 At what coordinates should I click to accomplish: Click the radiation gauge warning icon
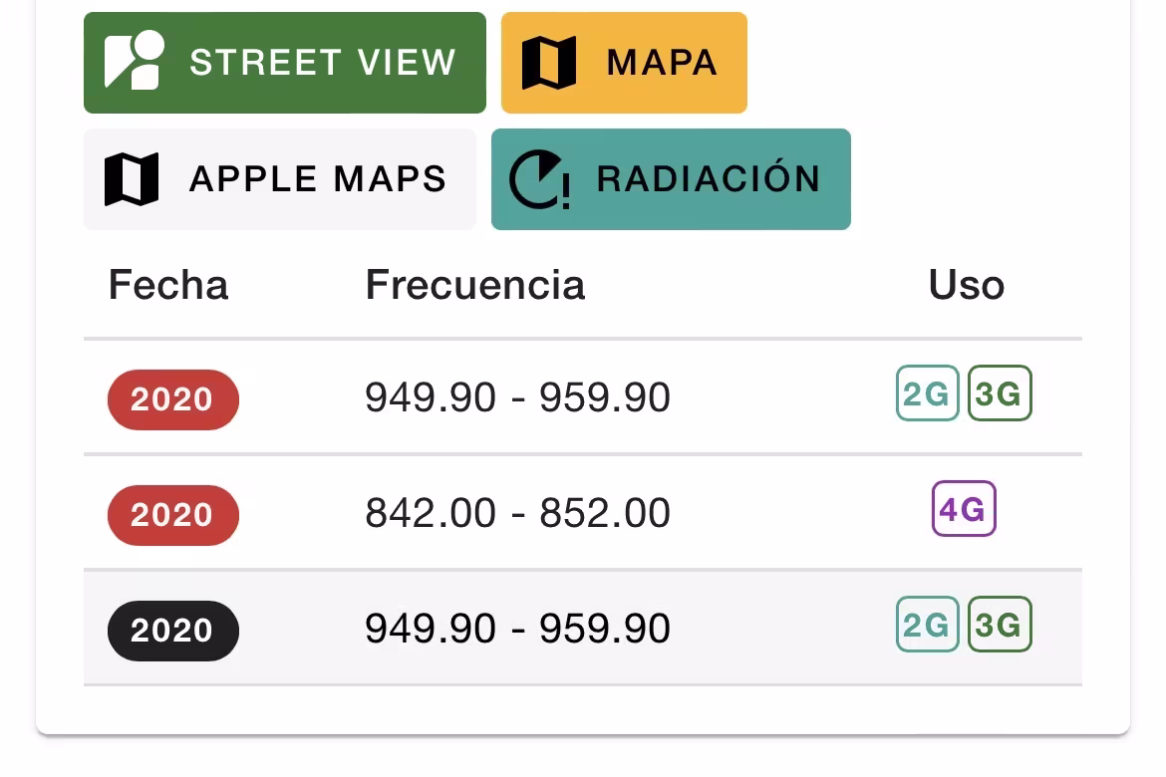pos(540,179)
